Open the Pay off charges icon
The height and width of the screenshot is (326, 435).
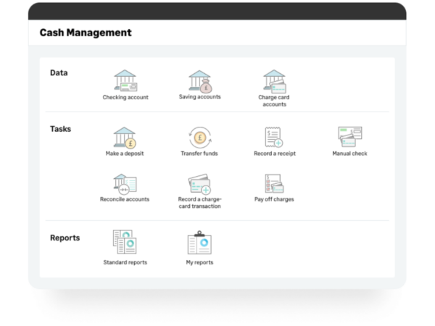coord(274,183)
